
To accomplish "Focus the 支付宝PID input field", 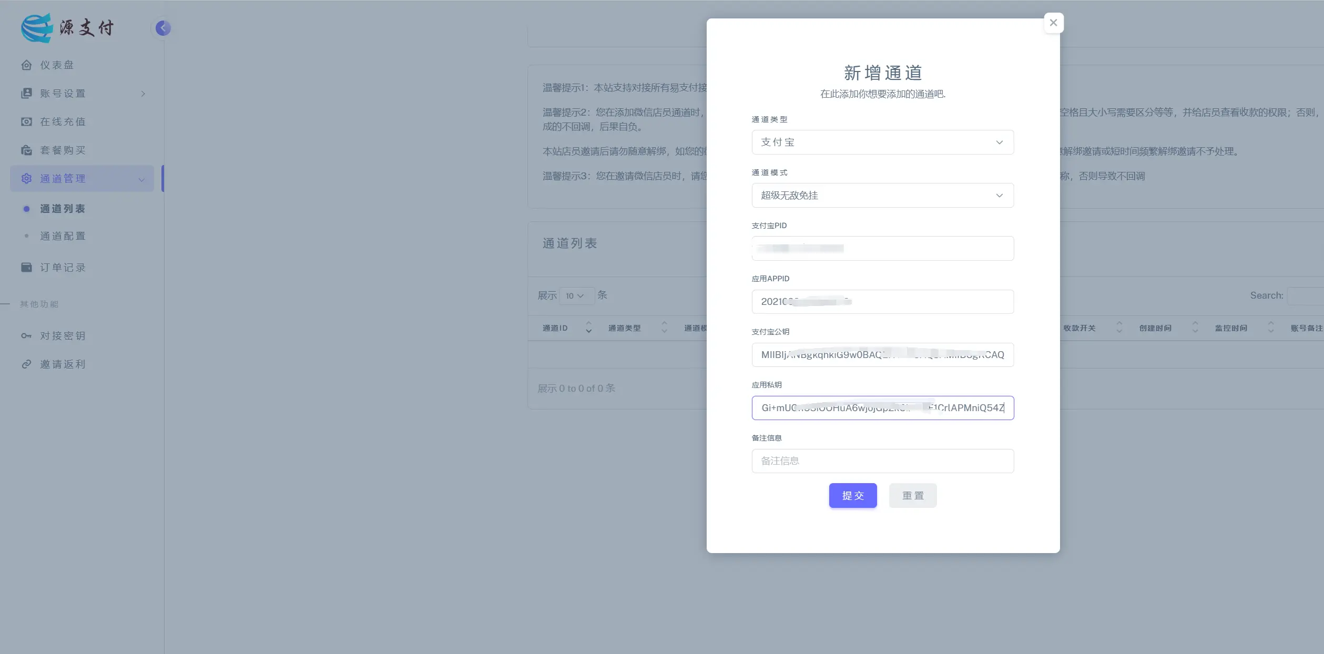I will [x=882, y=249].
